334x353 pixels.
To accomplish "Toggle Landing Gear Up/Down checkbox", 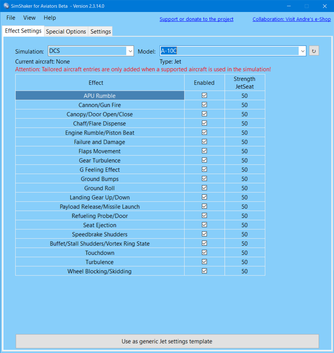I will (x=204, y=197).
